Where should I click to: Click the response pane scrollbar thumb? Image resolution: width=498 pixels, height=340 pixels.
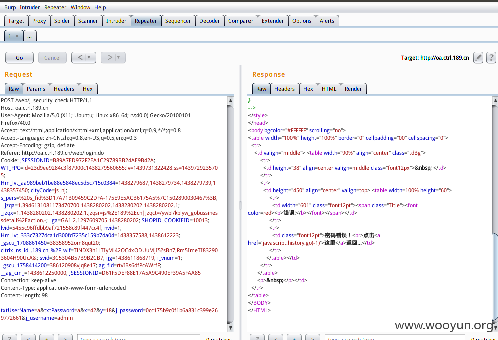pyautogui.click(x=495, y=276)
